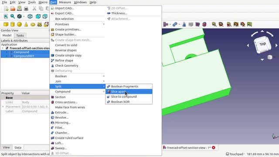Click the Measure Linear toolbar icon

pyautogui.click(x=214, y=24)
